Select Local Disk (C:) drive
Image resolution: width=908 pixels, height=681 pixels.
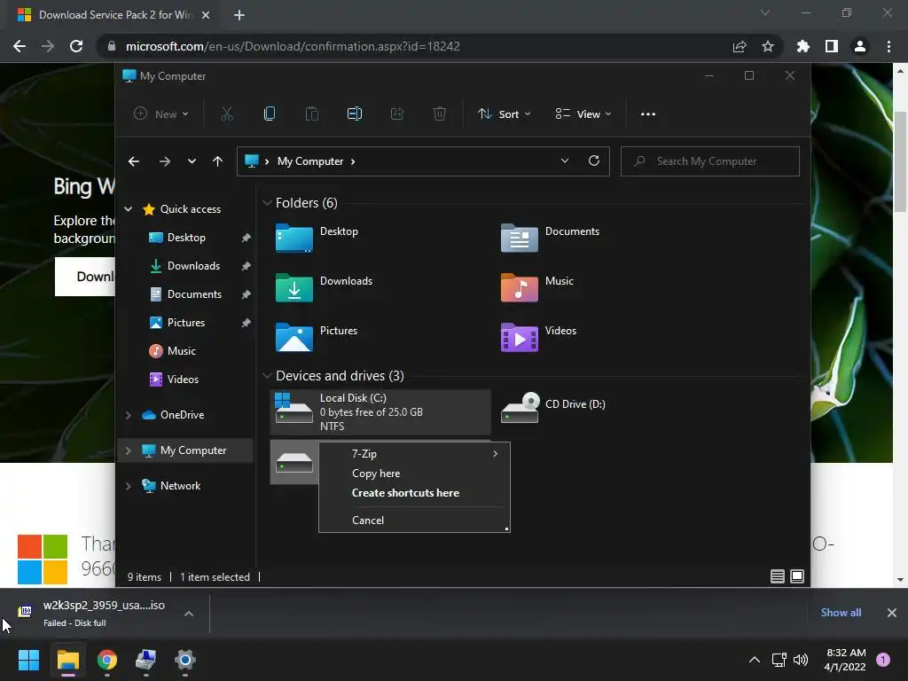coord(380,411)
